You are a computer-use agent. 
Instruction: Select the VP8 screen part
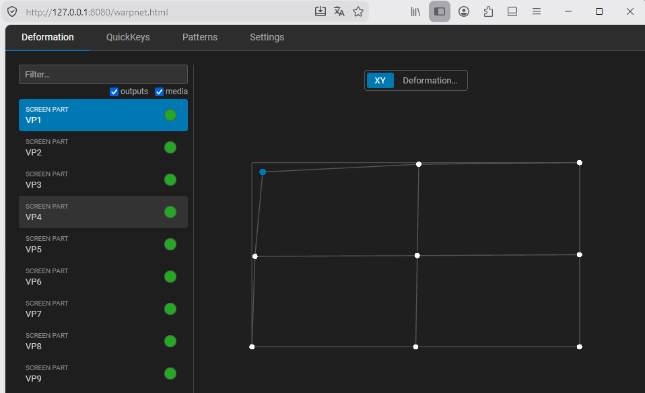click(103, 341)
